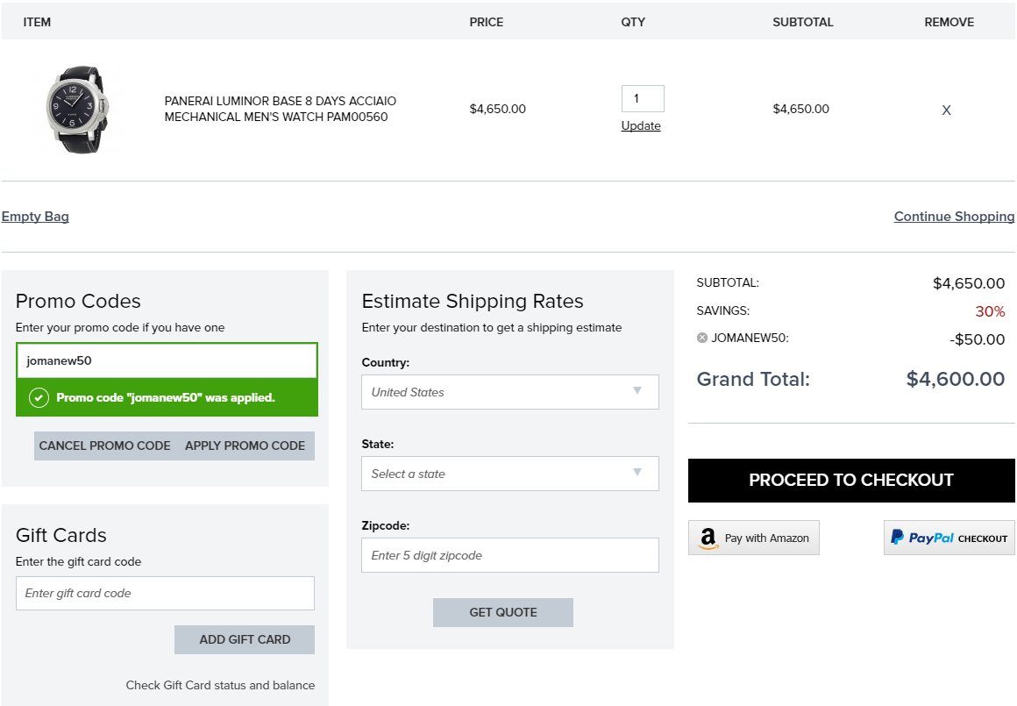Open the Country dropdown showing United States
This screenshot has width=1017, height=706.
(509, 392)
